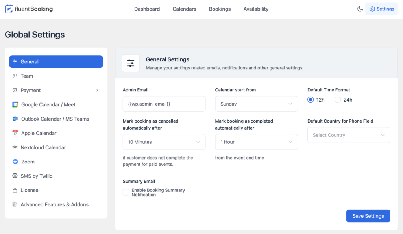Click the Google Calendar icon

15,104
